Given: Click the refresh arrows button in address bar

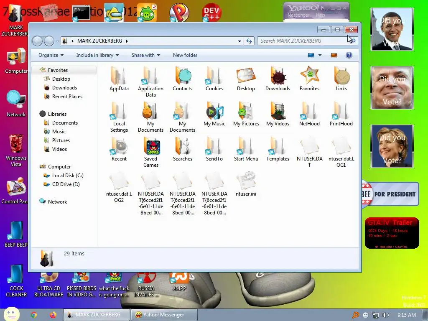Looking at the screenshot, I should click(x=249, y=41).
